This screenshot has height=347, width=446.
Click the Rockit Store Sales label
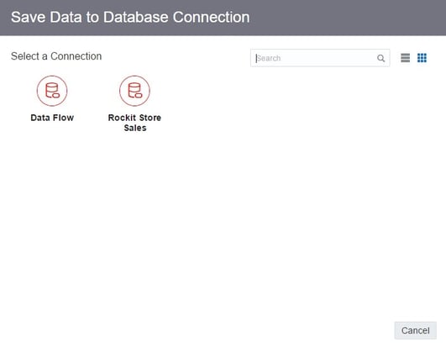point(134,123)
